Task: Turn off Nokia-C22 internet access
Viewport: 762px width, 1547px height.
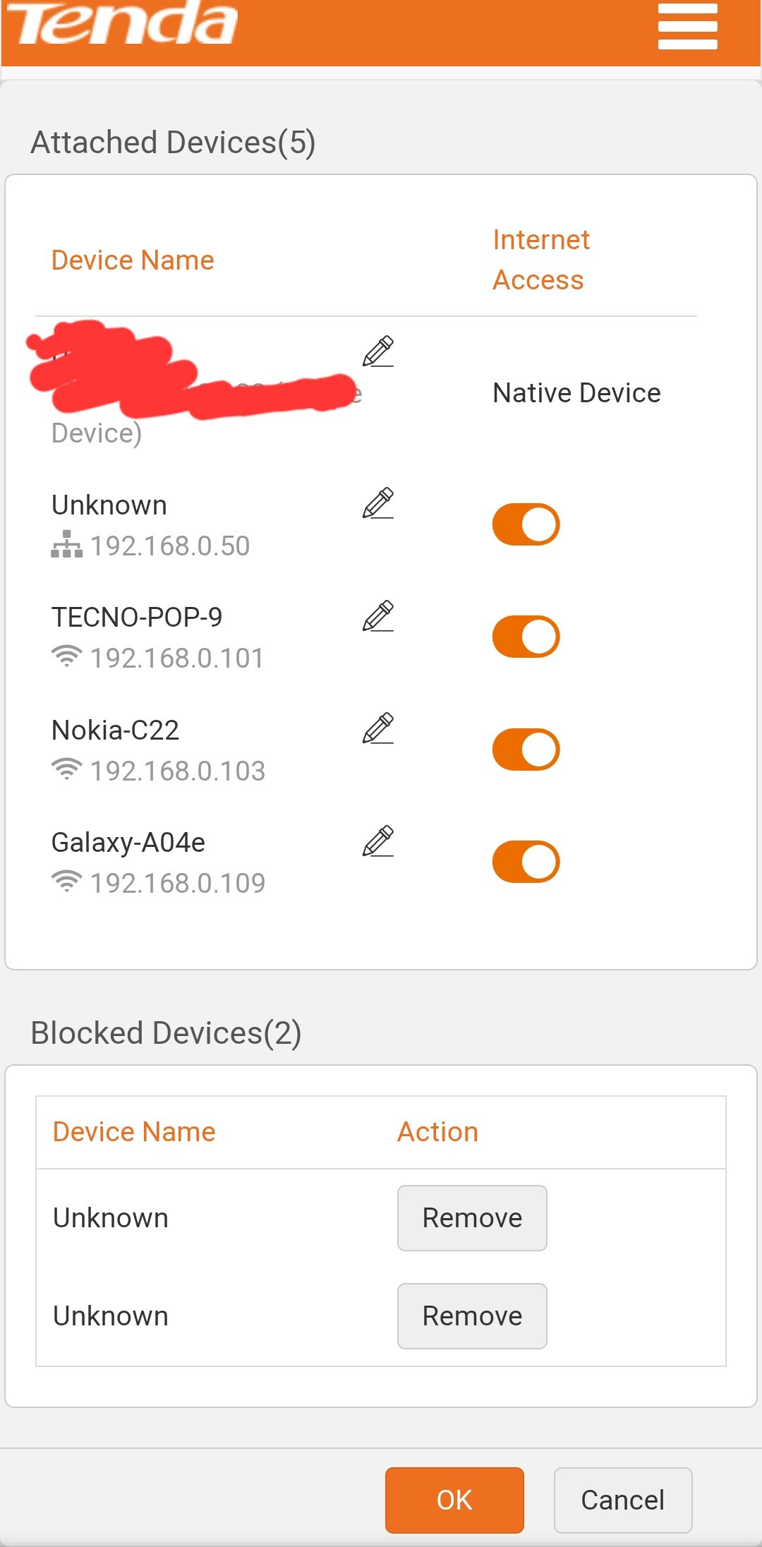Action: pos(526,750)
